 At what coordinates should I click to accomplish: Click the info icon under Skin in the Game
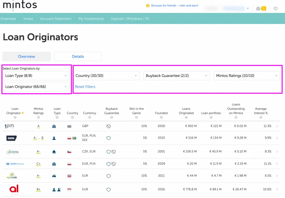tap(137, 117)
